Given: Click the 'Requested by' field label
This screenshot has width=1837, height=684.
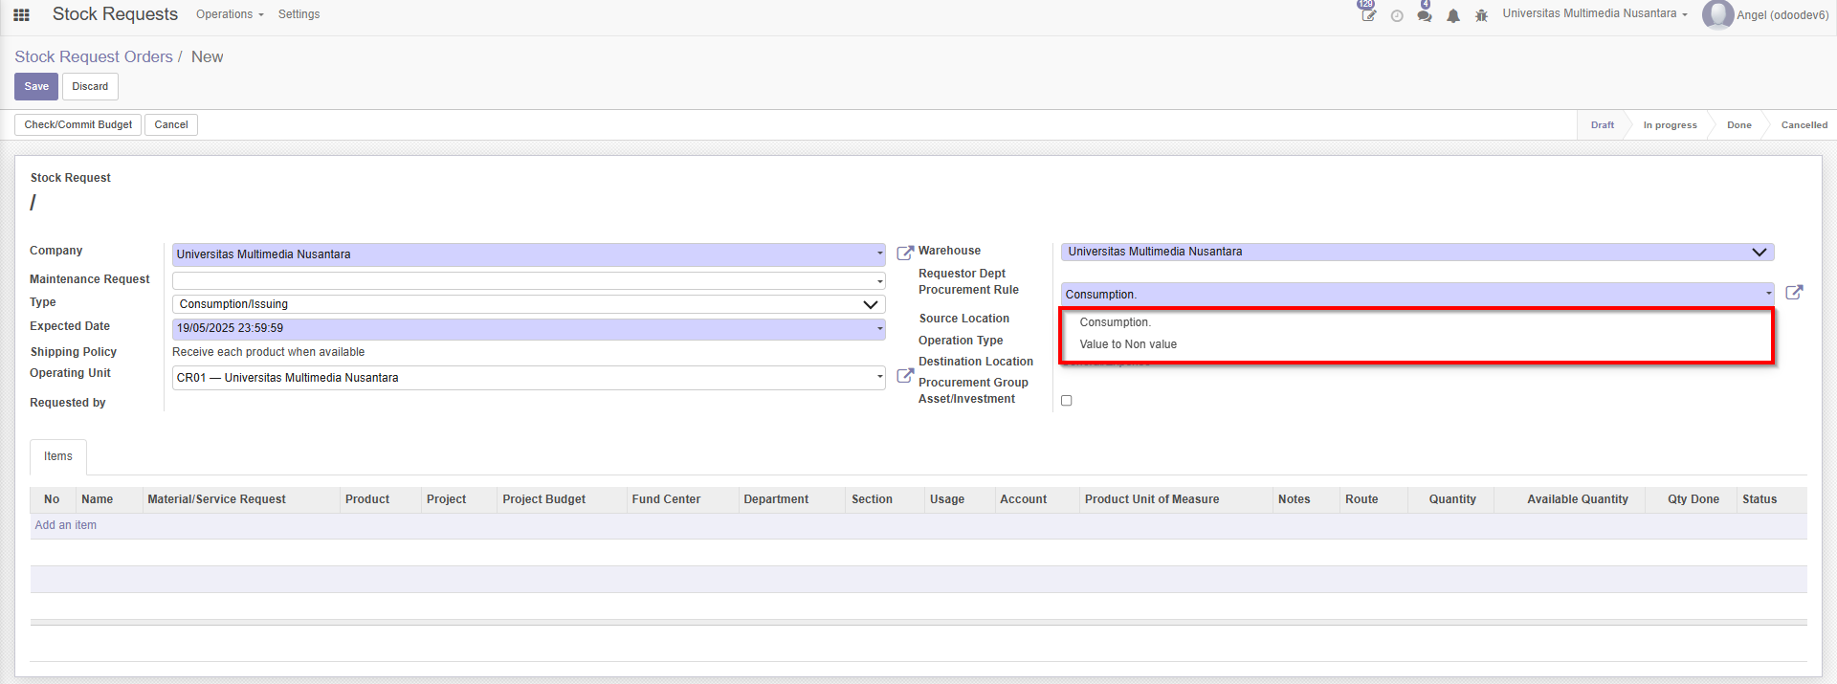Looking at the screenshot, I should pos(68,403).
